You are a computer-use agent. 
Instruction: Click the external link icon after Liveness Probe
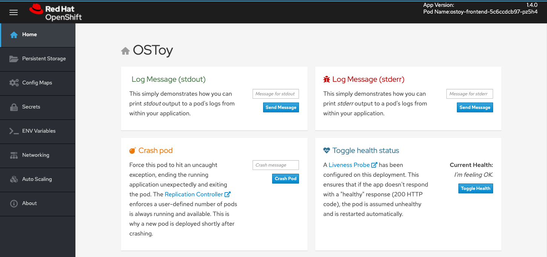point(374,164)
